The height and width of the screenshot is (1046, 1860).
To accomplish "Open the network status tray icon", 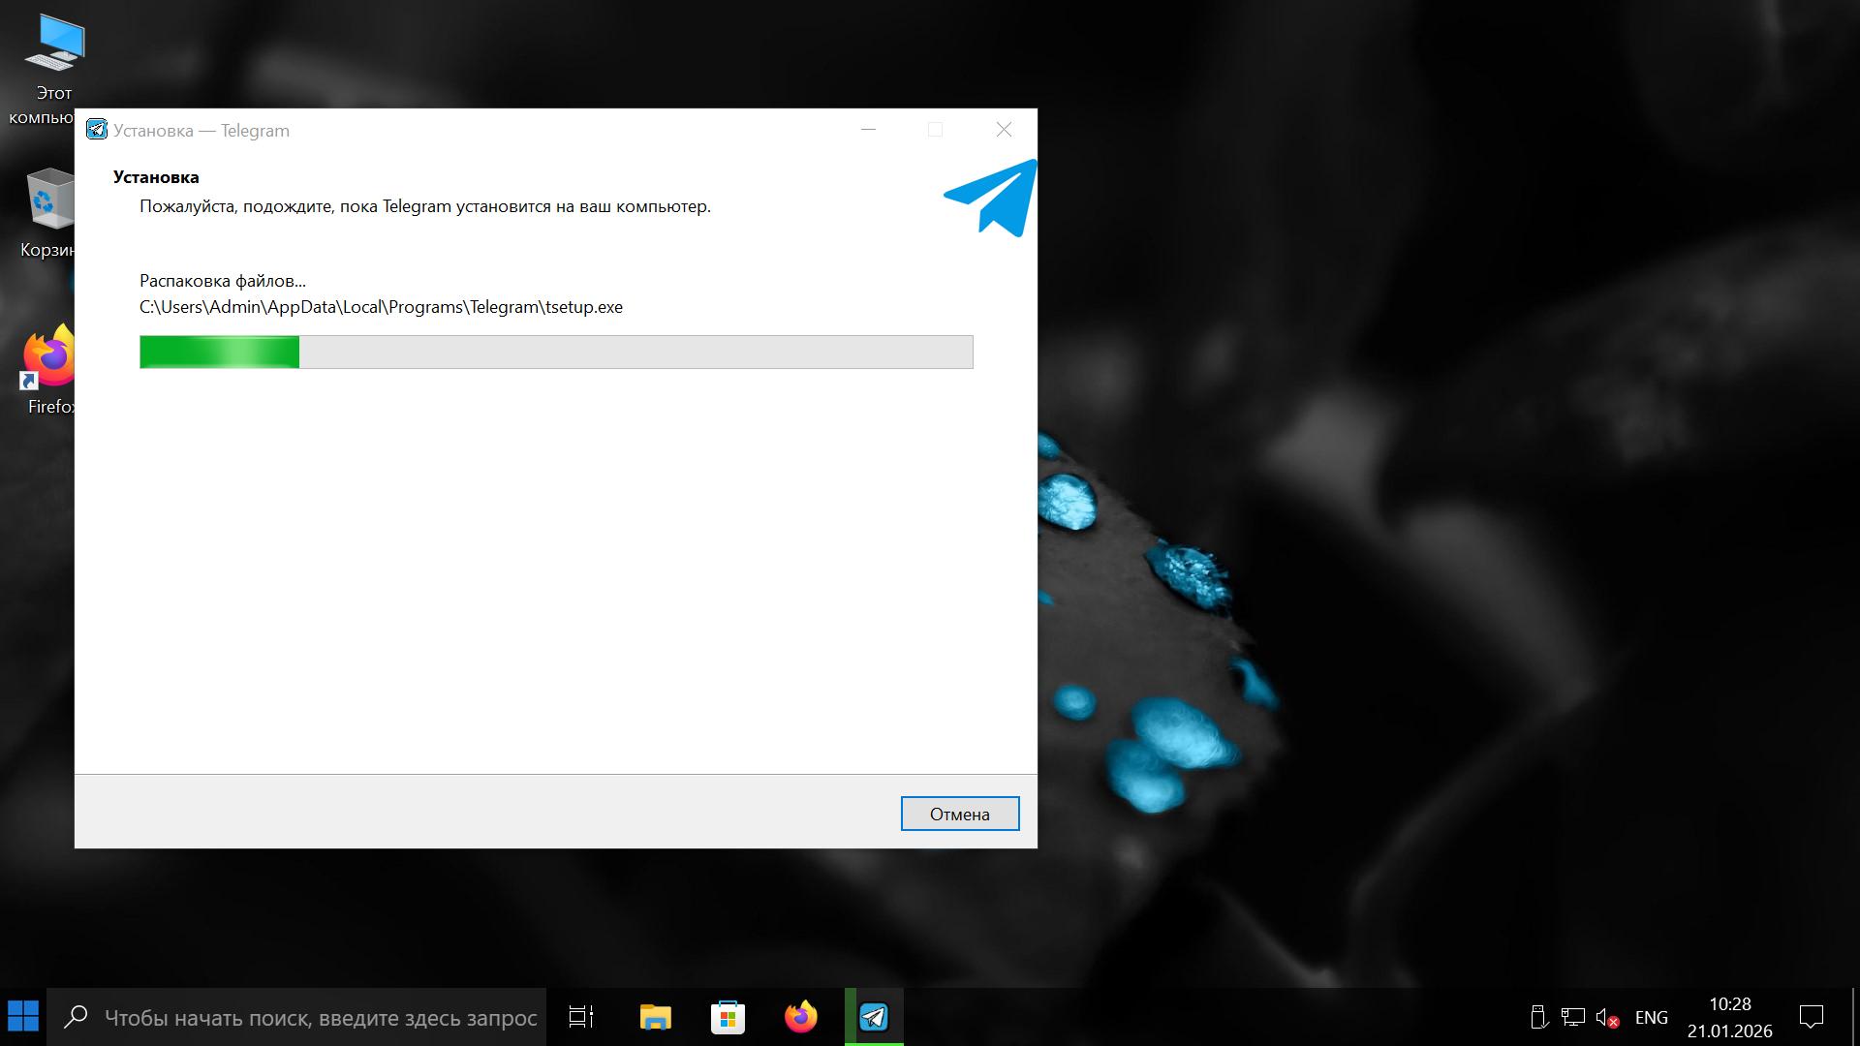I will (x=1573, y=1018).
